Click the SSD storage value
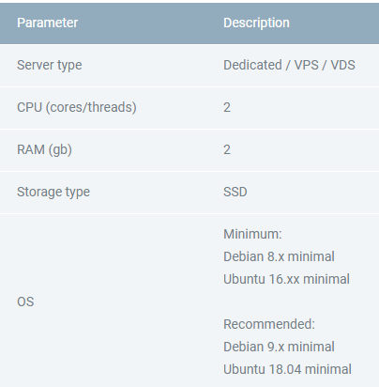Image resolution: width=379 pixels, height=387 pixels. [x=235, y=192]
